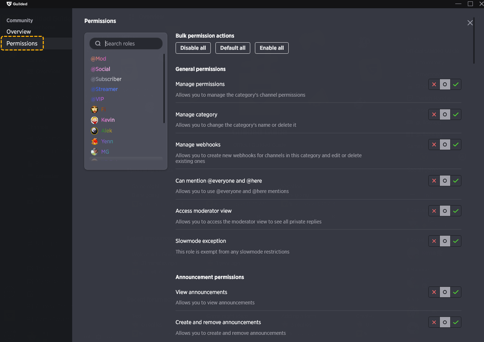Select Alek's avatar in the roles list
484x342 pixels.
pyautogui.click(x=94, y=131)
